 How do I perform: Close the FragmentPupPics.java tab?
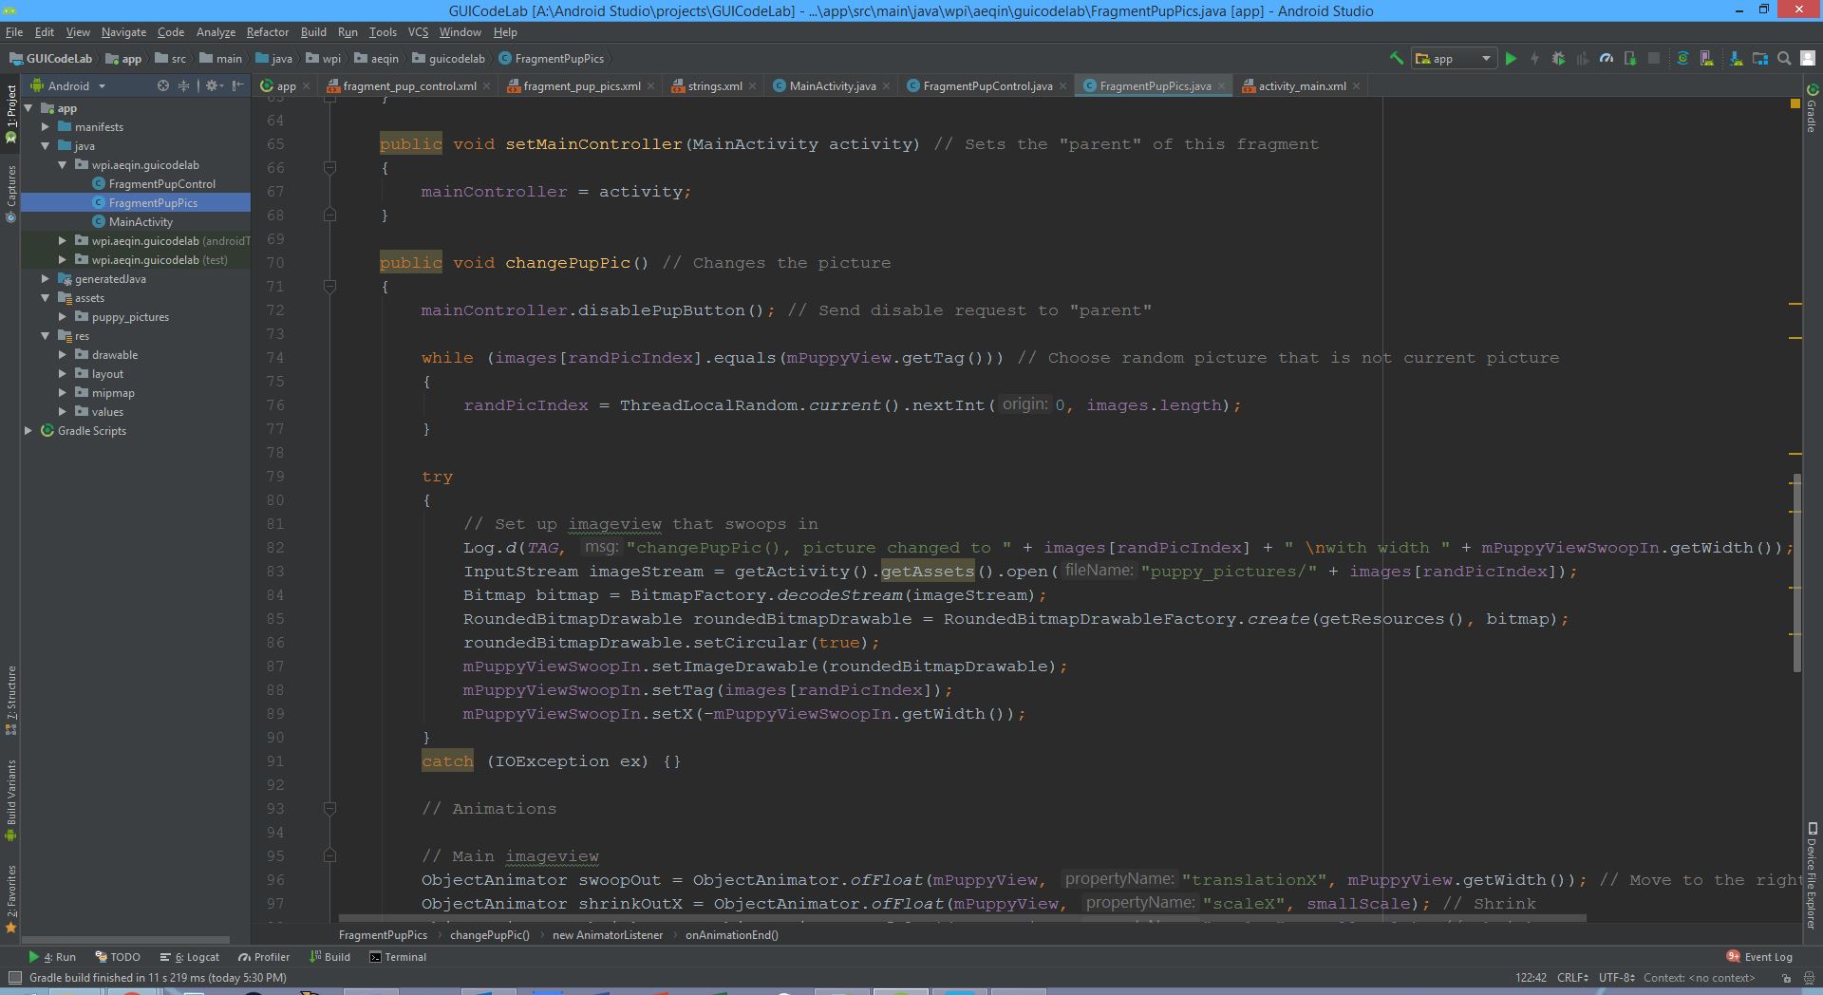pos(1221,85)
